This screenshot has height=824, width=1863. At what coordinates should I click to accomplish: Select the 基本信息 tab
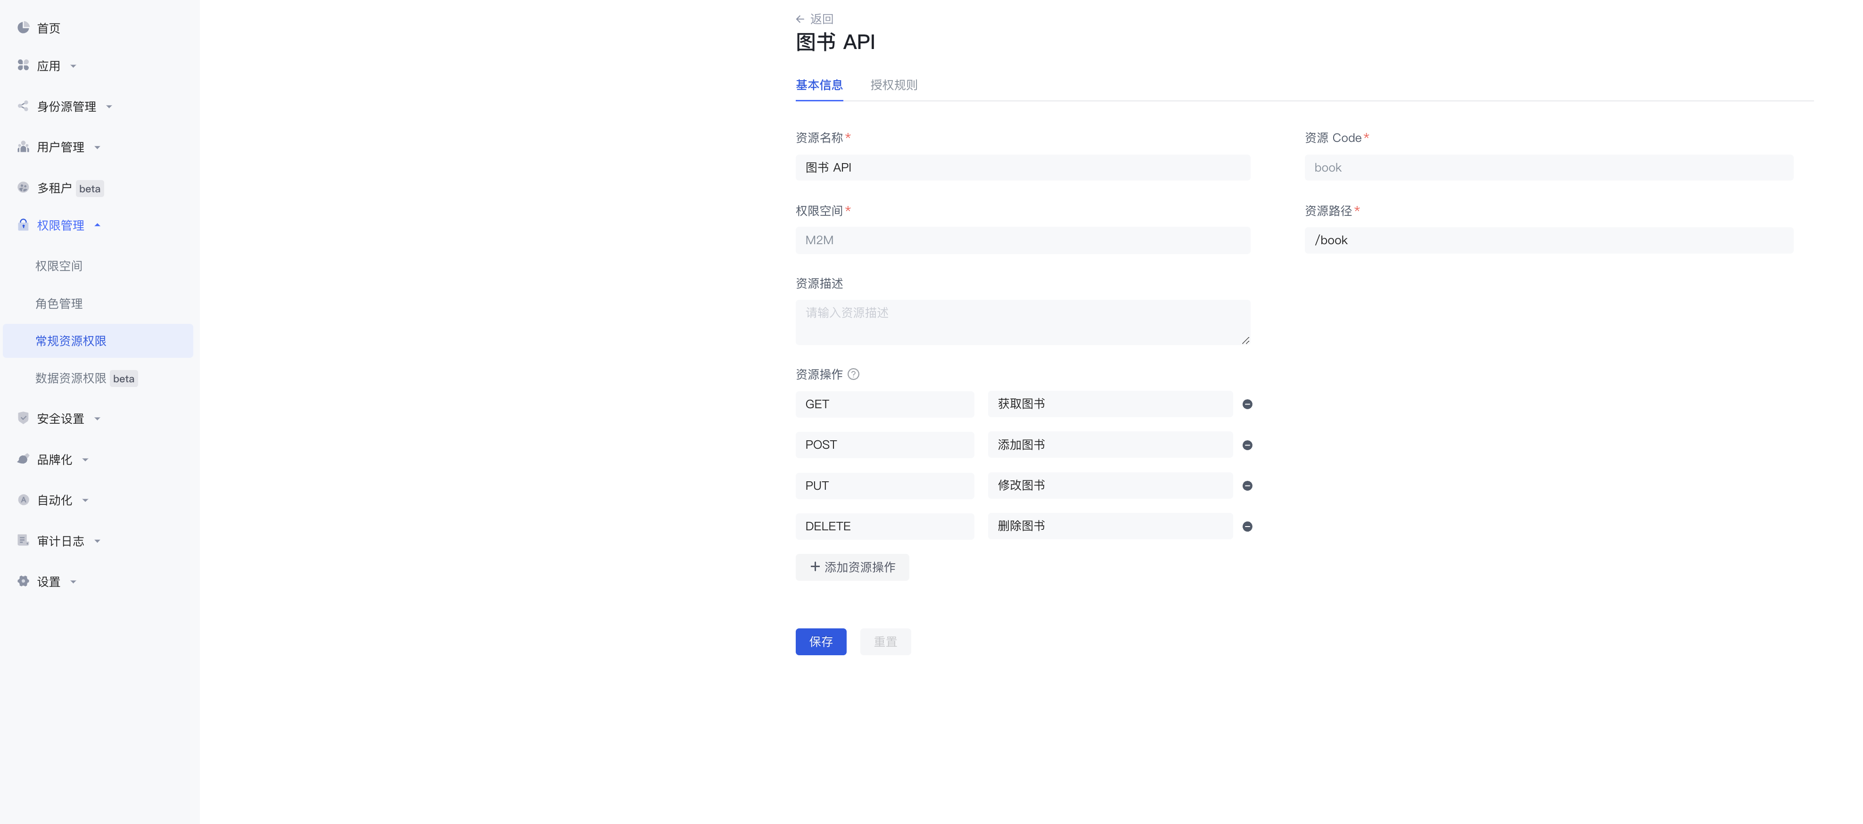coord(819,85)
